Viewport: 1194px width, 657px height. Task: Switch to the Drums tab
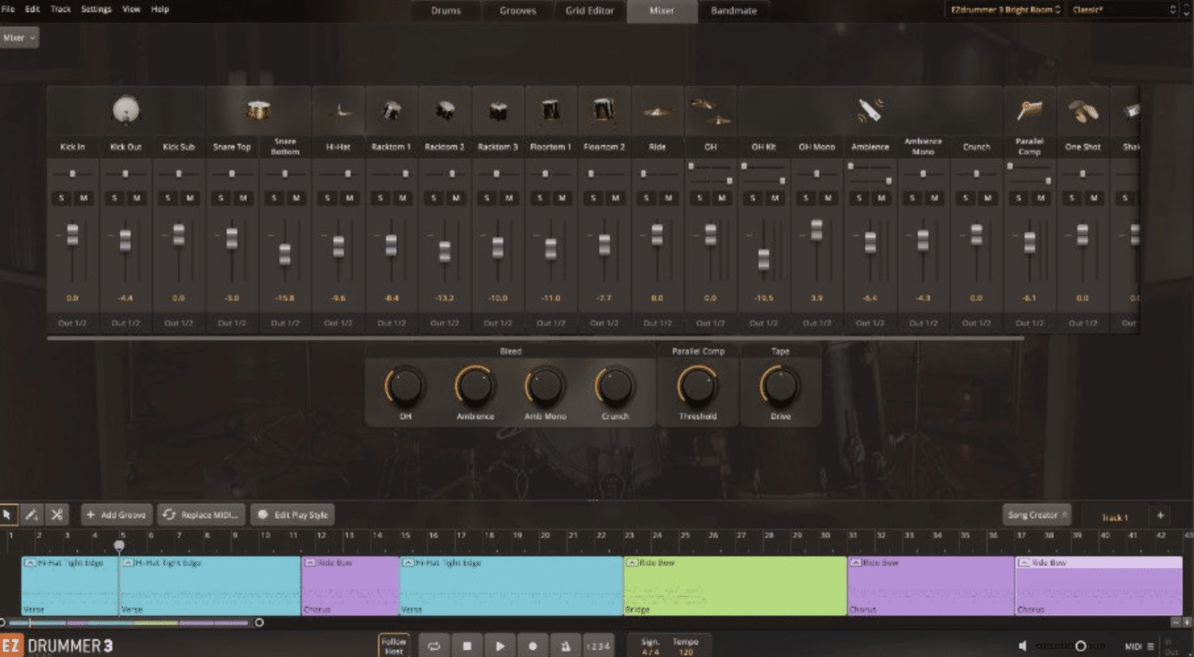coord(446,11)
